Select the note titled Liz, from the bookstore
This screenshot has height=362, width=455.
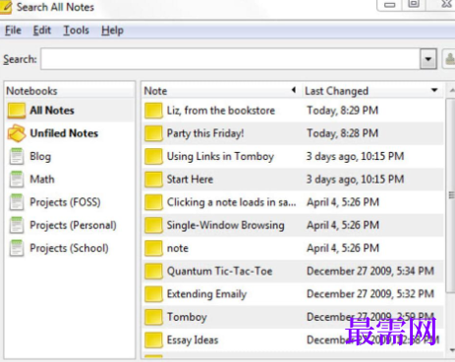[x=221, y=111]
